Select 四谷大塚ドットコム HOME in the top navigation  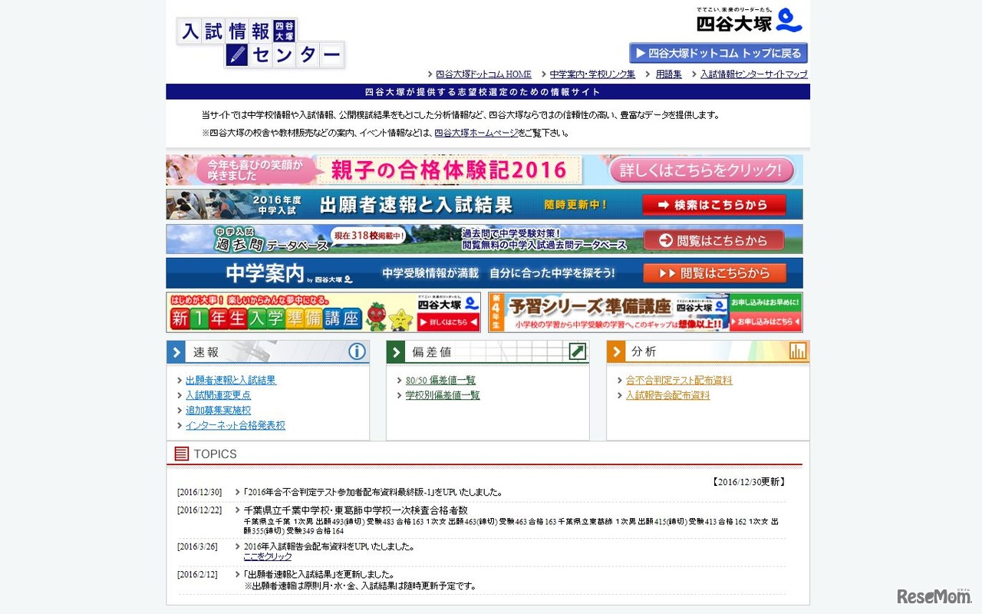482,74
